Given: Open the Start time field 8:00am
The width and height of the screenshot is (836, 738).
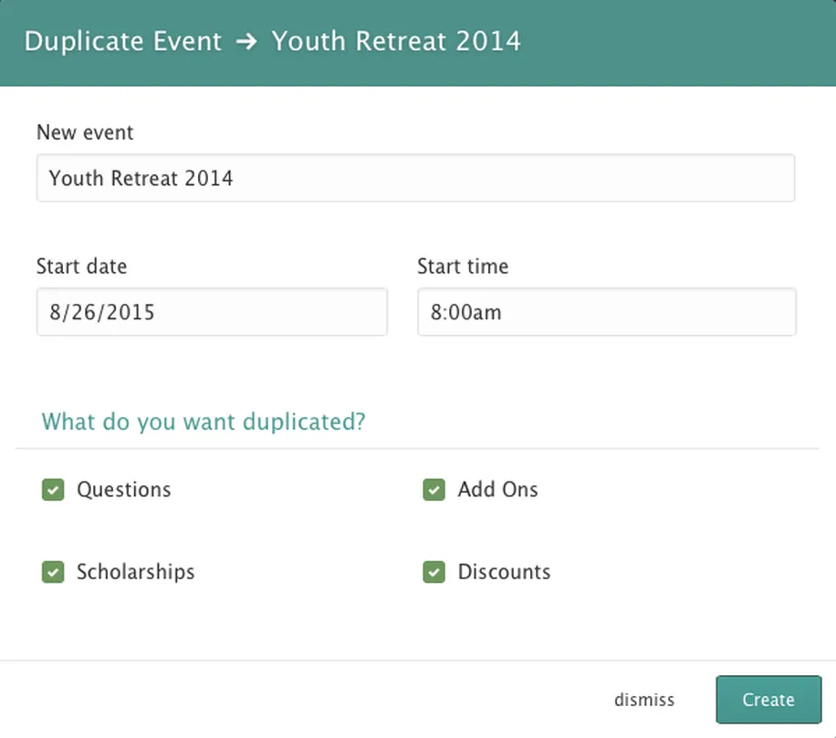Looking at the screenshot, I should pos(606,313).
